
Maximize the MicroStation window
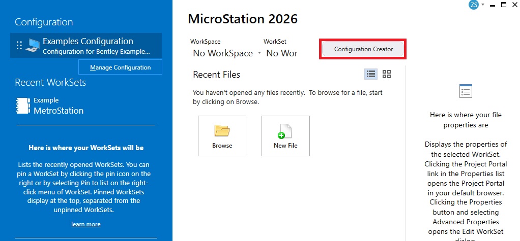pos(503,5)
